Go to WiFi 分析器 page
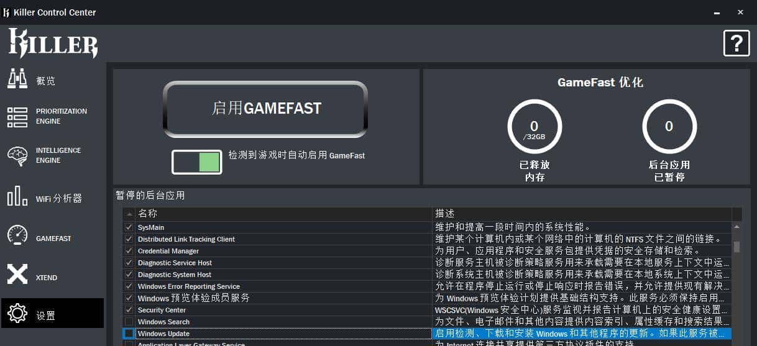This screenshot has width=757, height=346. (59, 199)
